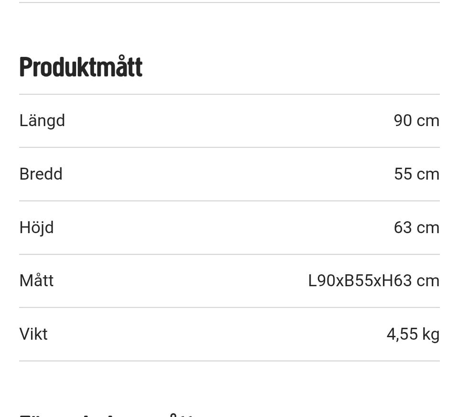
Task: Select the Höjd label
Action: (36, 227)
